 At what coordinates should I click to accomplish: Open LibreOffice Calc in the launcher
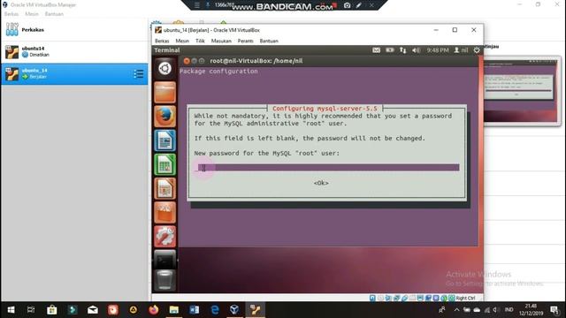point(165,164)
